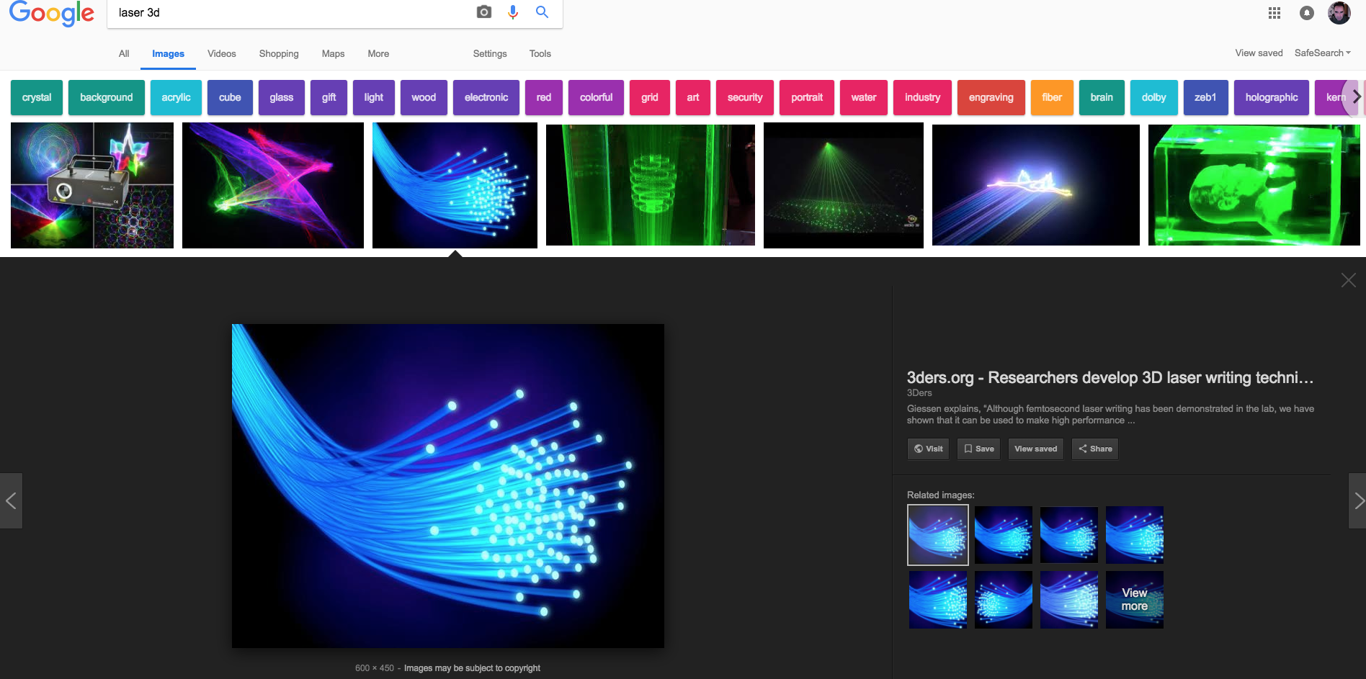Viewport: 1366px width, 679px height.
Task: Open the green crystal head engraving thumbnail
Action: 1254,185
